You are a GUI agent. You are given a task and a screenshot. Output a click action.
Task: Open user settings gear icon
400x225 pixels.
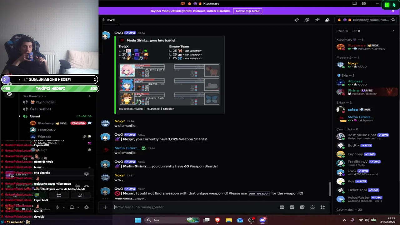point(87,207)
